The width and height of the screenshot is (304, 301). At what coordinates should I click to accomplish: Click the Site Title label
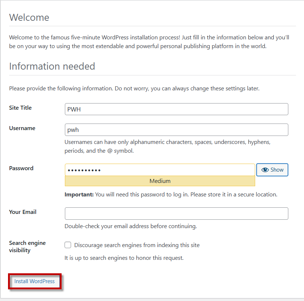coord(20,108)
